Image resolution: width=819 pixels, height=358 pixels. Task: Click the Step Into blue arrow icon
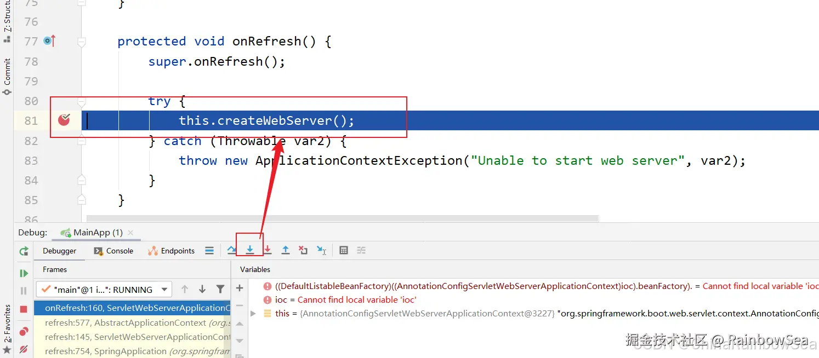[250, 250]
